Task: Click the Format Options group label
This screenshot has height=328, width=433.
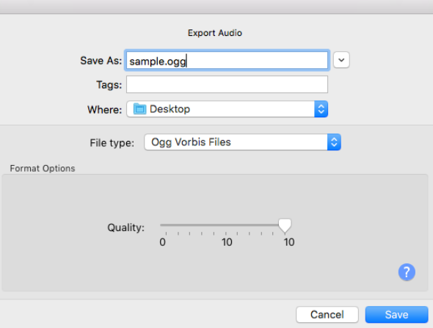Action: [x=43, y=169]
